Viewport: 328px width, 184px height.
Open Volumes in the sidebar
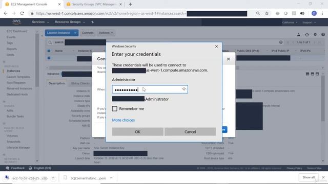pyautogui.click(x=12, y=136)
